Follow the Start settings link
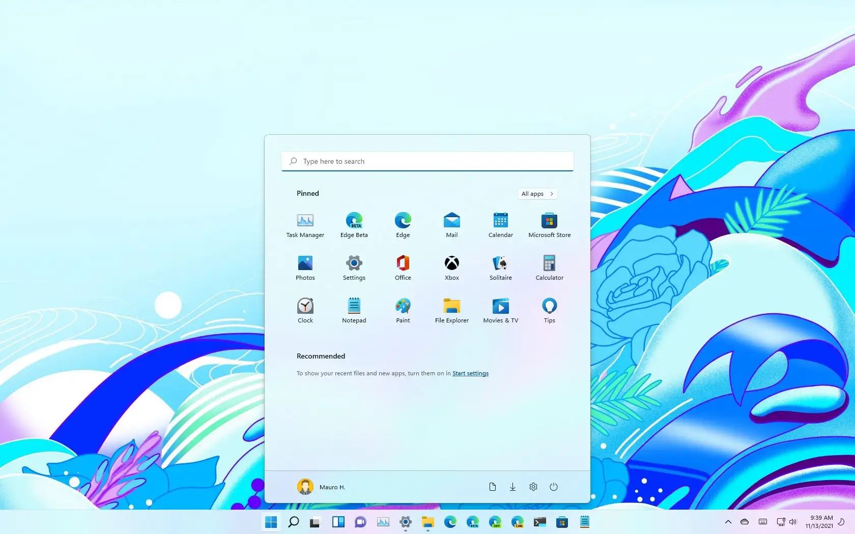 point(470,373)
